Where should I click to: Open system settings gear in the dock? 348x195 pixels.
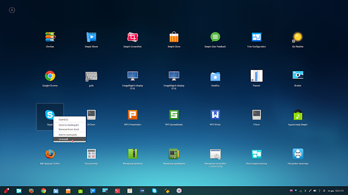[x=179, y=191]
